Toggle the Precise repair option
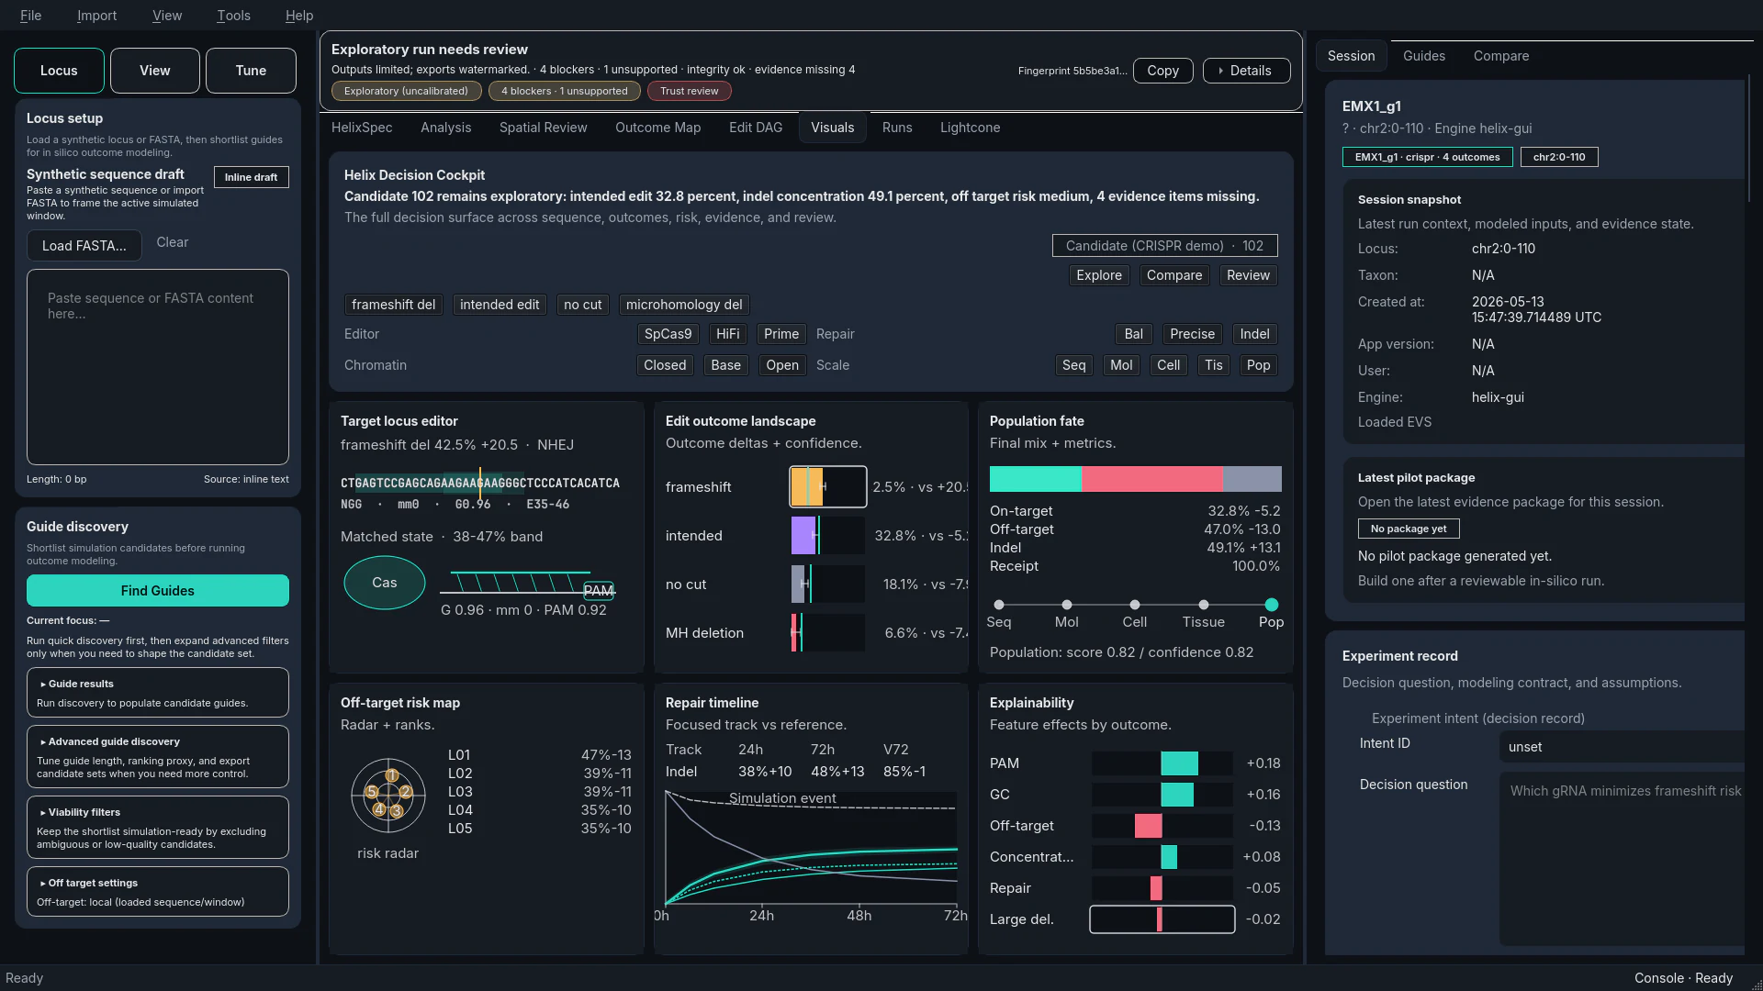 (1192, 334)
